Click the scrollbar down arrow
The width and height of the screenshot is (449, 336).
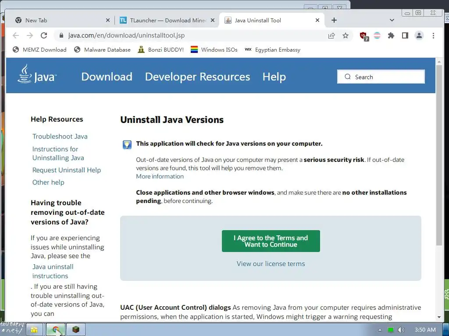(439, 317)
